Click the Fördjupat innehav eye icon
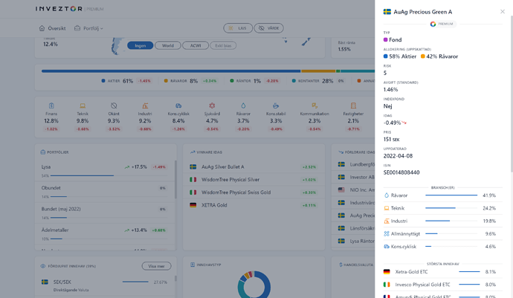The height and width of the screenshot is (298, 513). tap(43, 266)
